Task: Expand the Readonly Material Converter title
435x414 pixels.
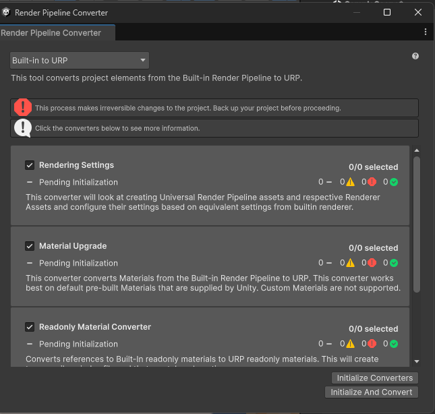Action: 95,327
